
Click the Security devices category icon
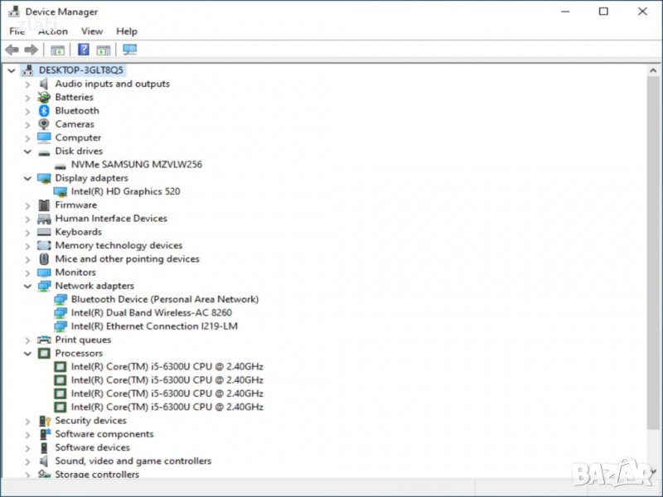tap(44, 421)
